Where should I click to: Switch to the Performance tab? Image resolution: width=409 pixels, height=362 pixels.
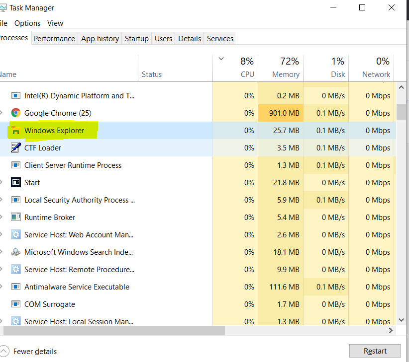[55, 39]
